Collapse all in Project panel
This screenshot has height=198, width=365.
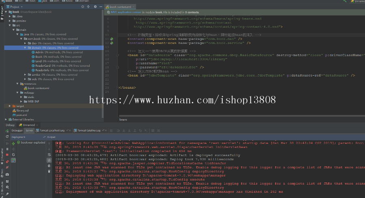coord(88,7)
